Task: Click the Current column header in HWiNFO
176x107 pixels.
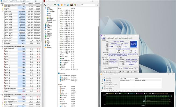Action: click(23, 3)
